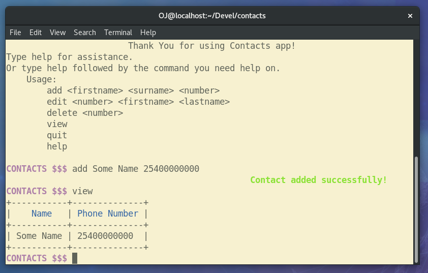The width and height of the screenshot is (428, 273).
Task: Click the 'Phone Number' table header
Action: click(x=108, y=214)
